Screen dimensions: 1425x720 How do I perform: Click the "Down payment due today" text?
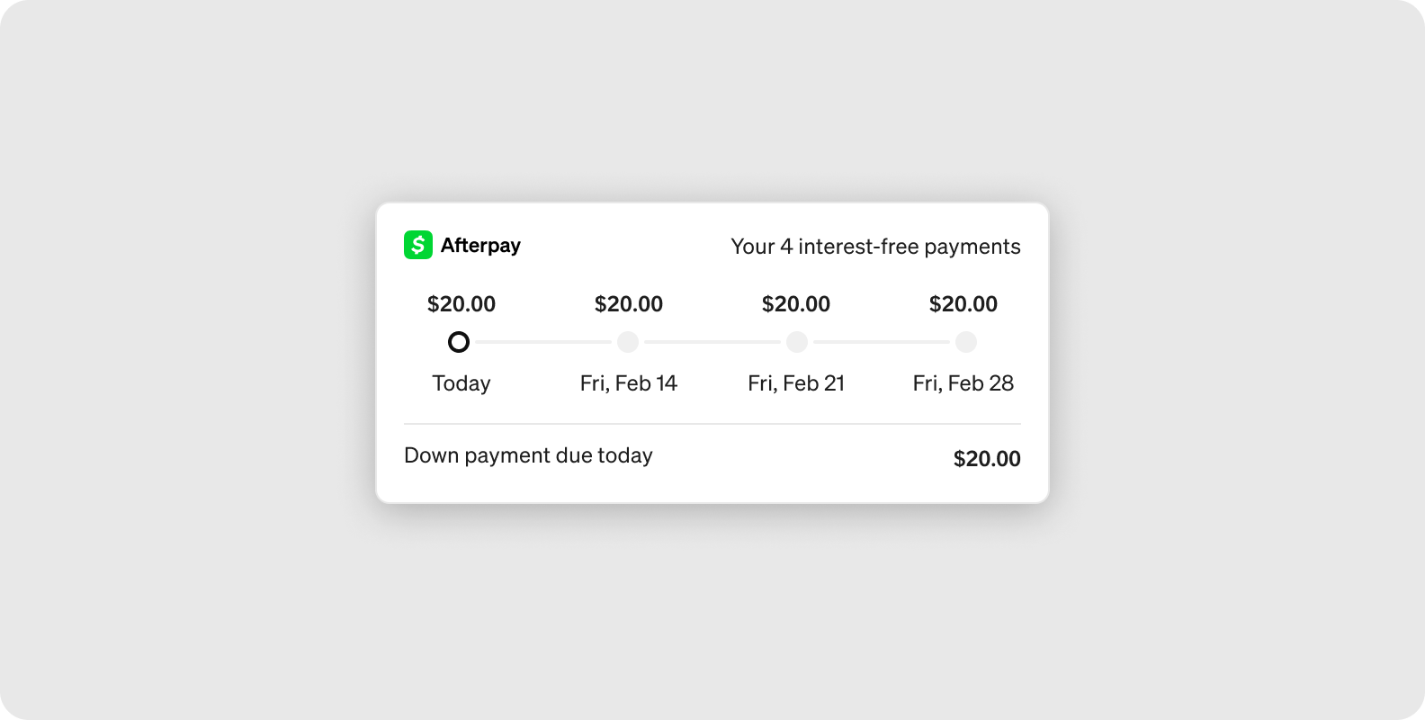[x=528, y=455]
